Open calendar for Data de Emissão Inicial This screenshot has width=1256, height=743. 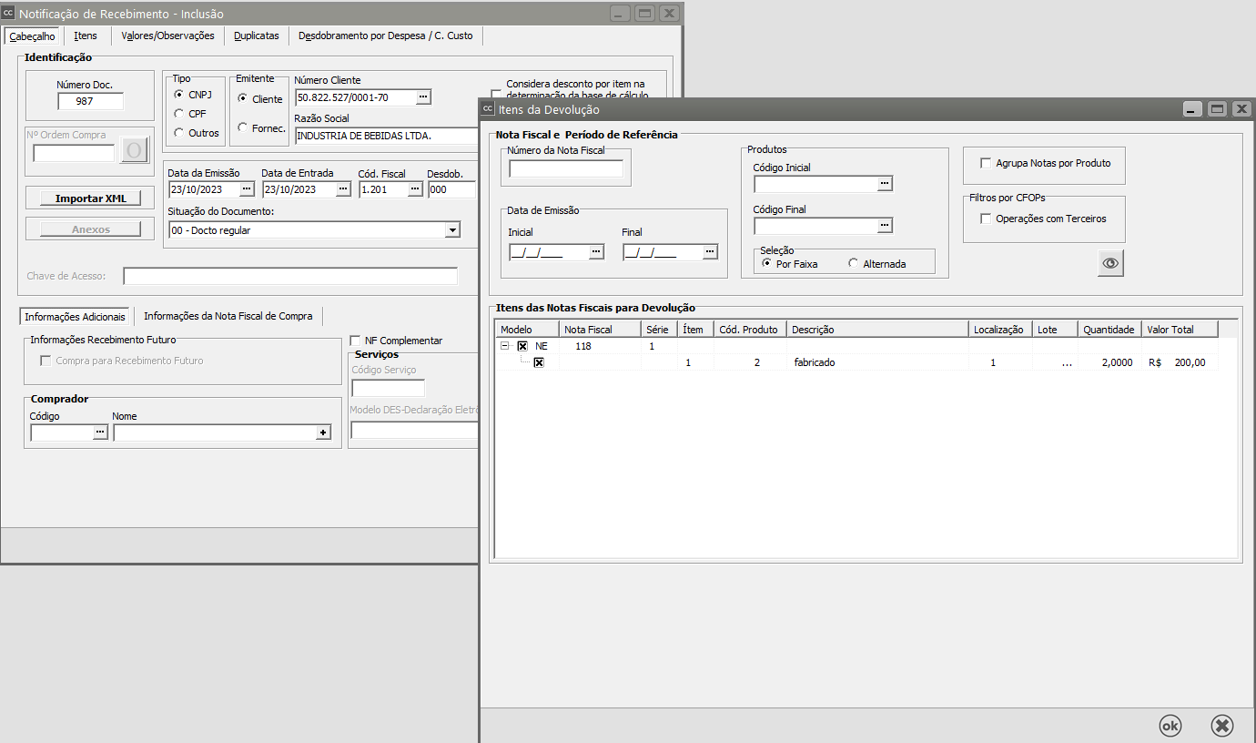point(596,252)
